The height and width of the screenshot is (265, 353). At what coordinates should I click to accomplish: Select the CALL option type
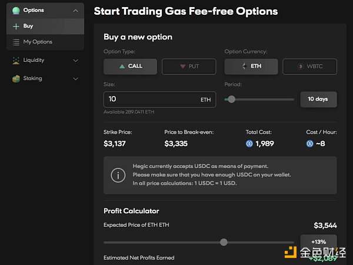coord(130,67)
